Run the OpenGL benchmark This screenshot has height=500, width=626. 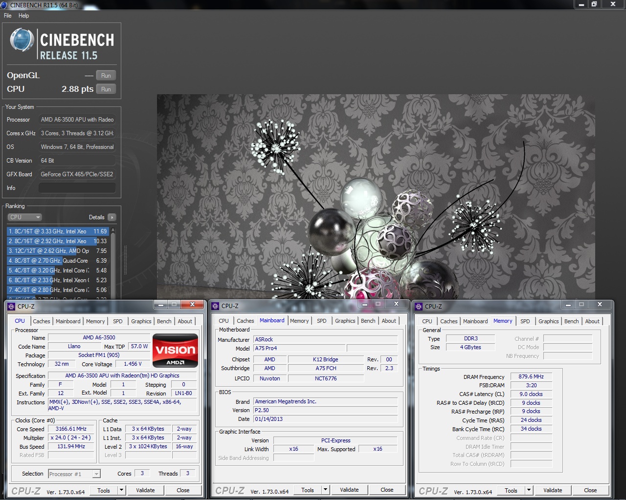pos(106,76)
